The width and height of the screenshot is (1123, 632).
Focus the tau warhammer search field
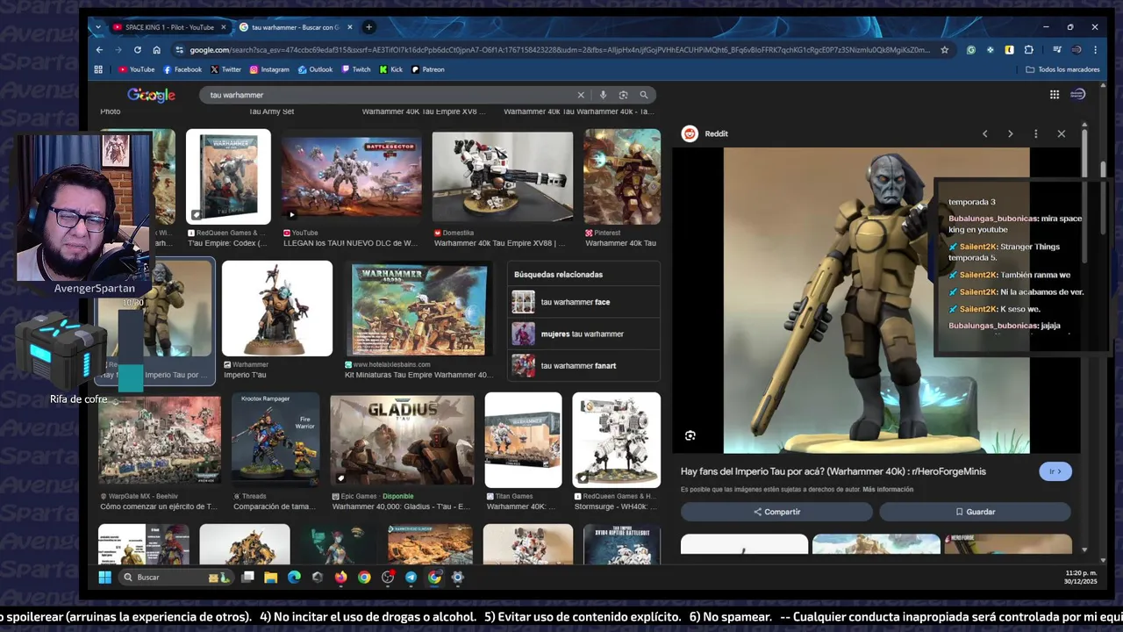point(390,95)
